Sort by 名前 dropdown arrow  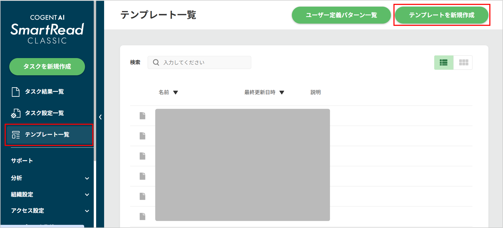tap(176, 93)
